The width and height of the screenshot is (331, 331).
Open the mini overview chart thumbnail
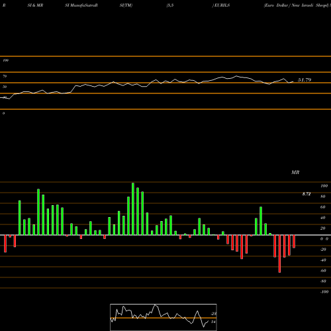tap(164, 317)
